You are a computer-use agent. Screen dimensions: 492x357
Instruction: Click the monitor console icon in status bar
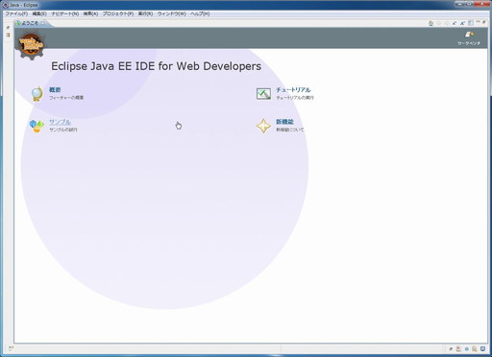tap(482, 349)
